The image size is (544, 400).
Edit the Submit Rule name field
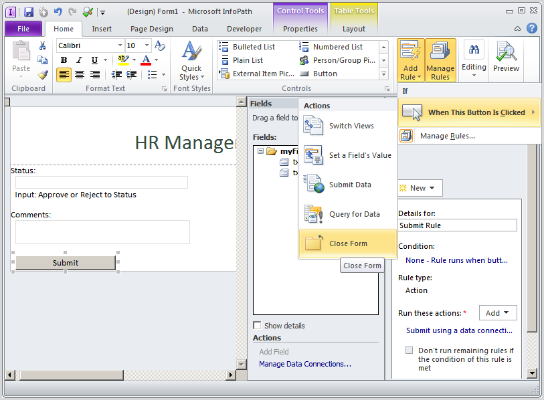tap(457, 225)
